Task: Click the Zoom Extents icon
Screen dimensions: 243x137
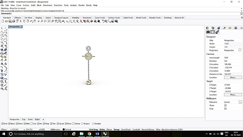Action: (49, 21)
